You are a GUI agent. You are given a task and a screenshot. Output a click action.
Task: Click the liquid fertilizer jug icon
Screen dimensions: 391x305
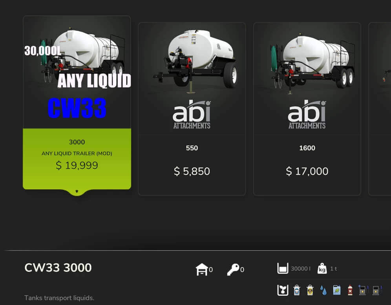(x=337, y=290)
